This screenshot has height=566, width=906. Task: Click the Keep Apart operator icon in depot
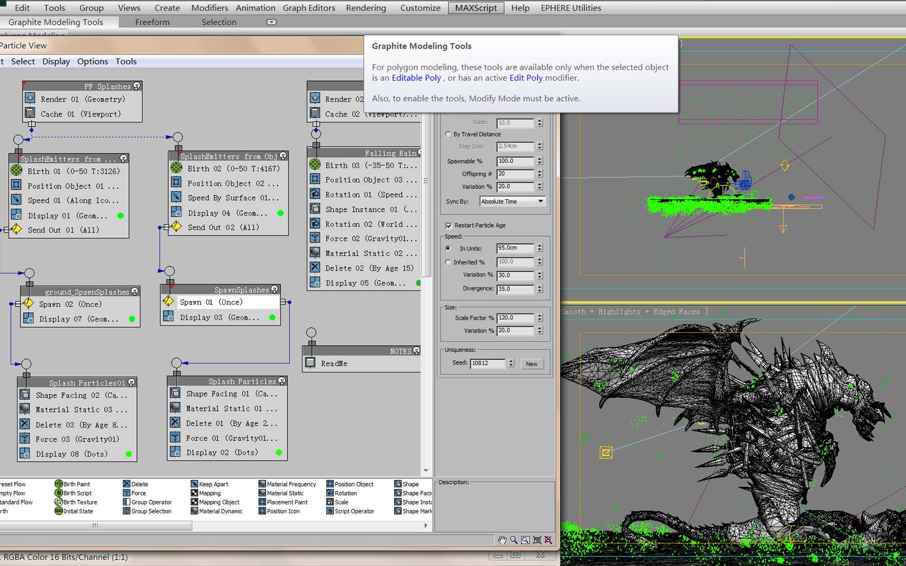[x=194, y=484]
